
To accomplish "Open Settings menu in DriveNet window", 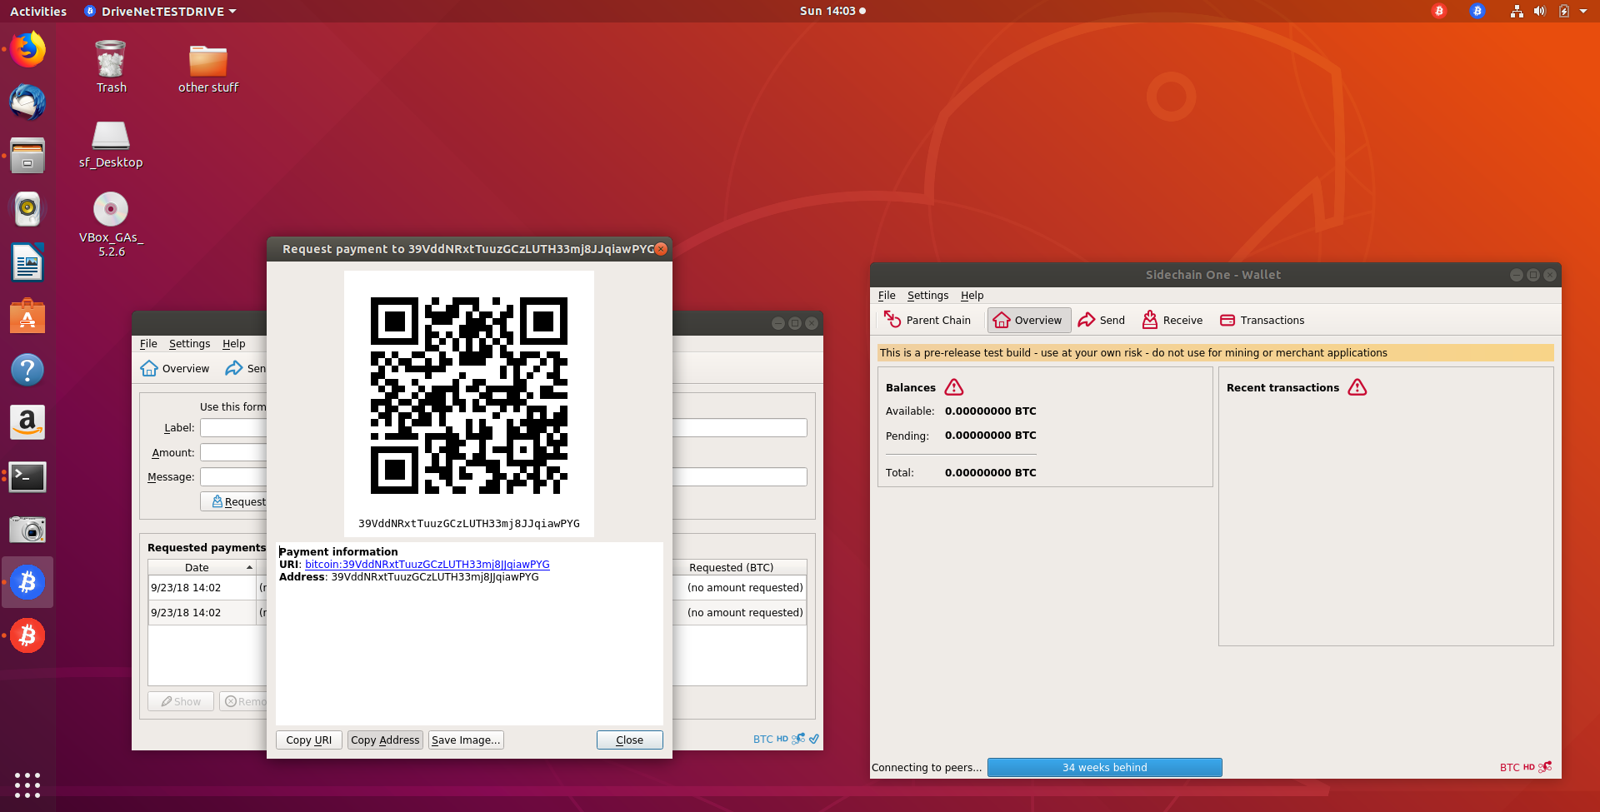I will (189, 343).
